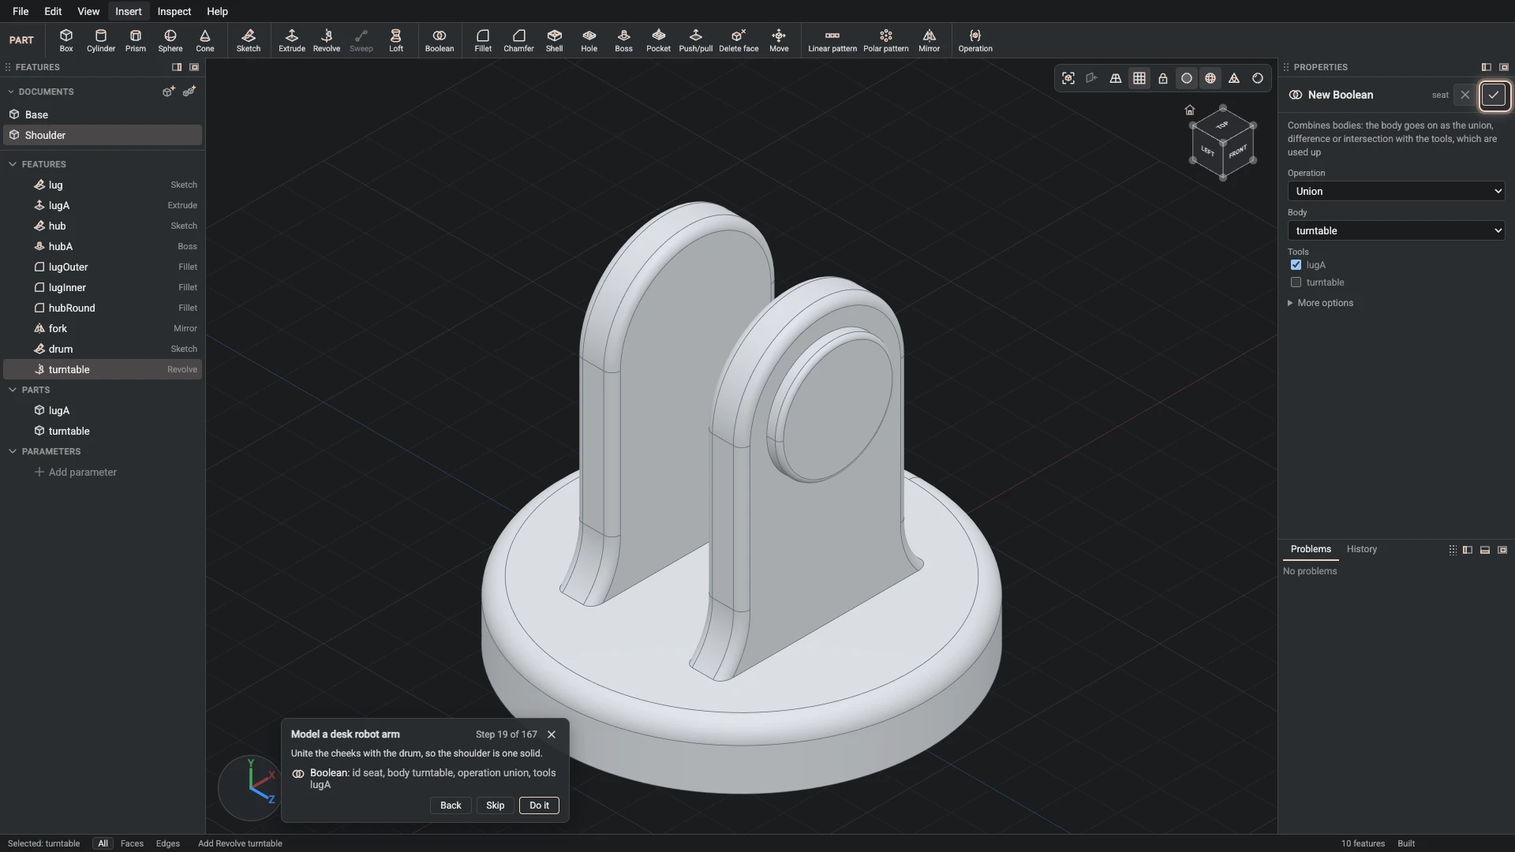The height and width of the screenshot is (852, 1515).
Task: Cancel the New Boolean with X
Action: click(x=1465, y=95)
